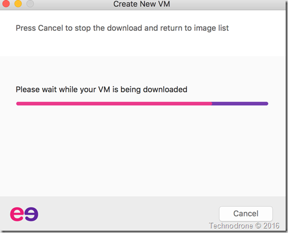Minimize the window using the yellow button
288x233 pixels.
pyautogui.click(x=18, y=3)
